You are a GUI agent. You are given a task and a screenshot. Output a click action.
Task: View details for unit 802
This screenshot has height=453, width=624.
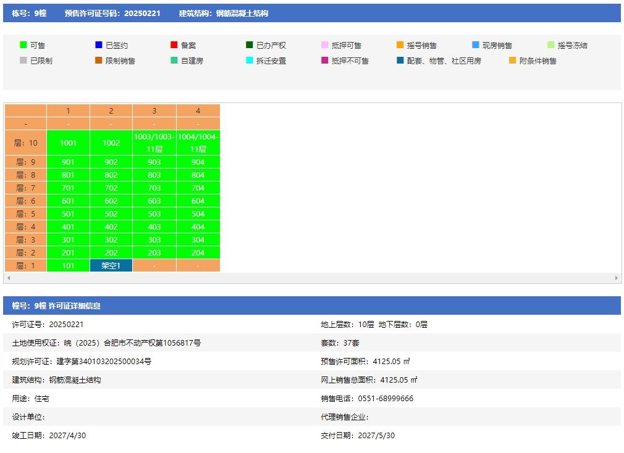(x=111, y=175)
